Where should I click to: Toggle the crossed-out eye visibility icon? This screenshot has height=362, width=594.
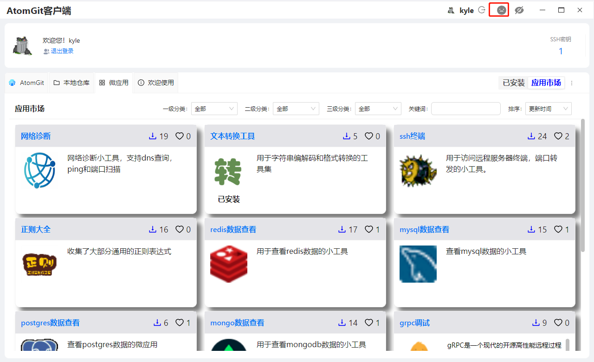519,10
